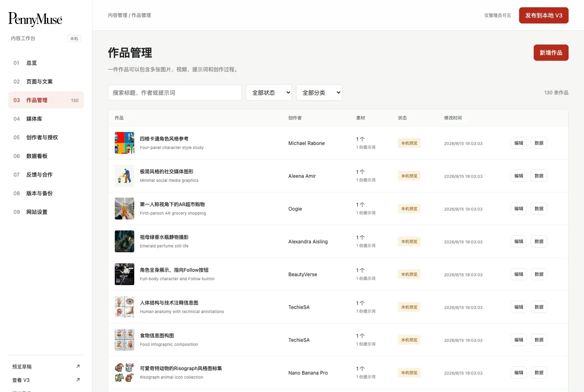Open the 预览草稿 preview draft link
This screenshot has width=584, height=392.
[x=46, y=366]
